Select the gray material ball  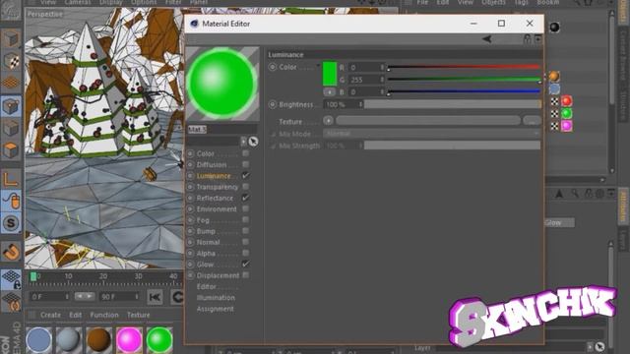(x=69, y=340)
